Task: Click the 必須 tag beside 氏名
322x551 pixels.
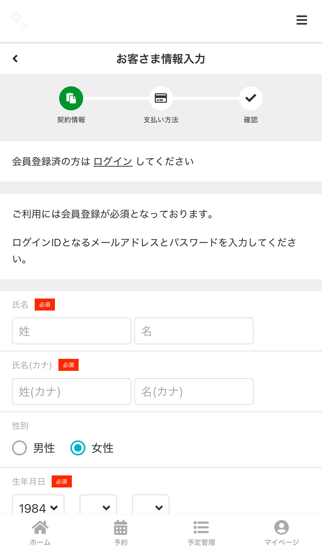Action: [45, 305]
